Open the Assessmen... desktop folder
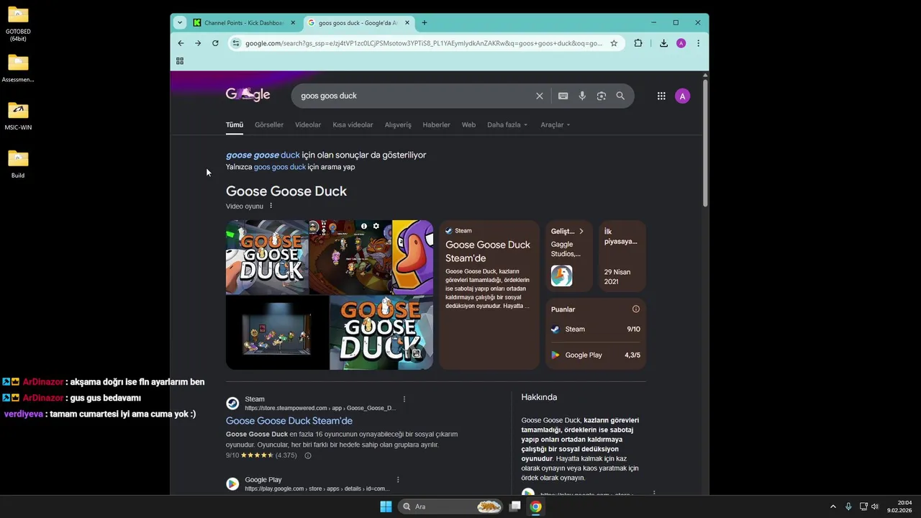Image resolution: width=921 pixels, height=518 pixels. [x=18, y=68]
